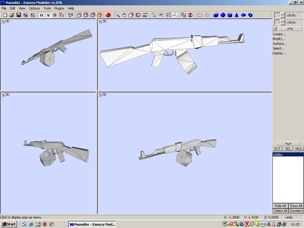Click the Save file toolbar icon

(18, 15)
